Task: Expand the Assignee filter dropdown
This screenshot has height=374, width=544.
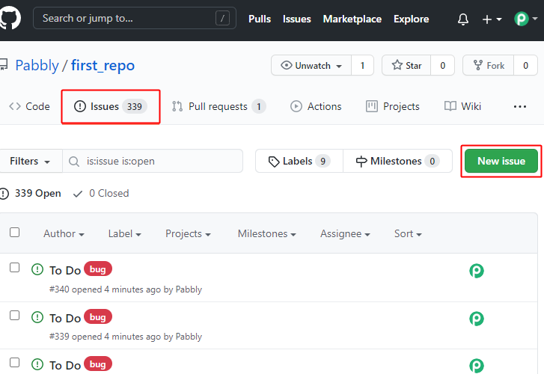Action: pyautogui.click(x=345, y=234)
